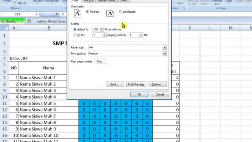
Task: Open the Themes gallery button
Action: pos(7,2)
